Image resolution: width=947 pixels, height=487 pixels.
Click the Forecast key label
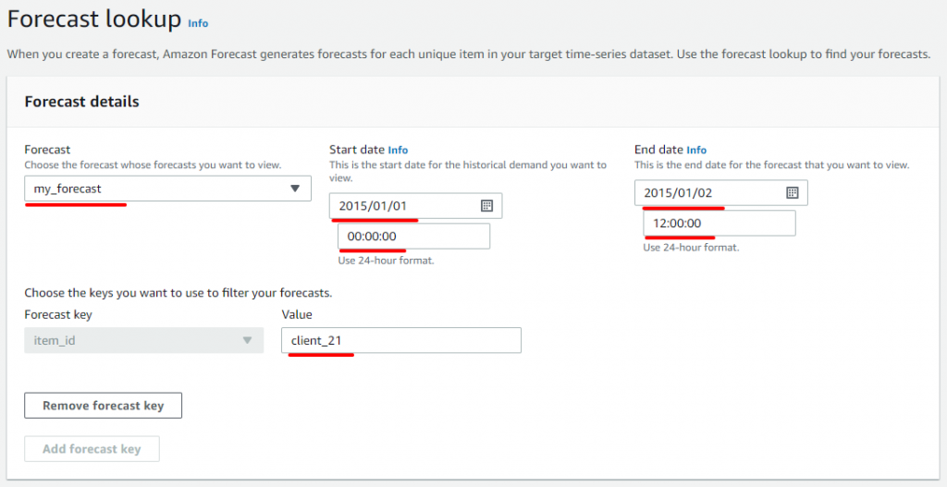tap(58, 314)
